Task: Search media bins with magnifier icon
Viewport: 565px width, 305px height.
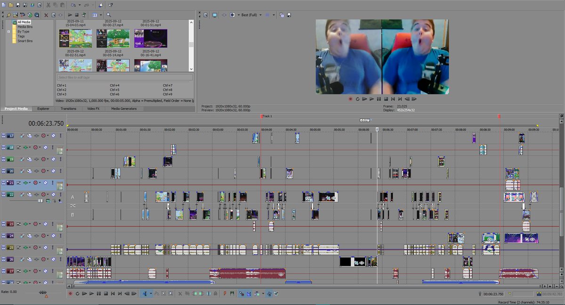Action: tap(109, 15)
